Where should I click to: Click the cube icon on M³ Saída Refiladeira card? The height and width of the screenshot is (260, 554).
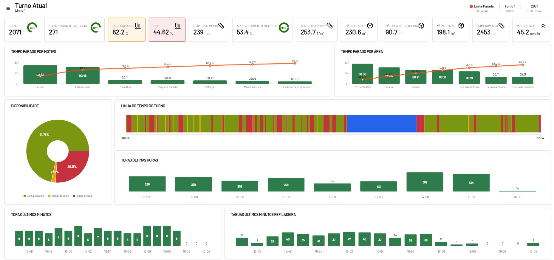tap(421, 26)
